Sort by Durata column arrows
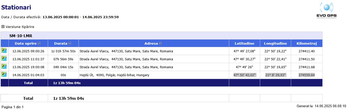 pyautogui.click(x=70, y=43)
